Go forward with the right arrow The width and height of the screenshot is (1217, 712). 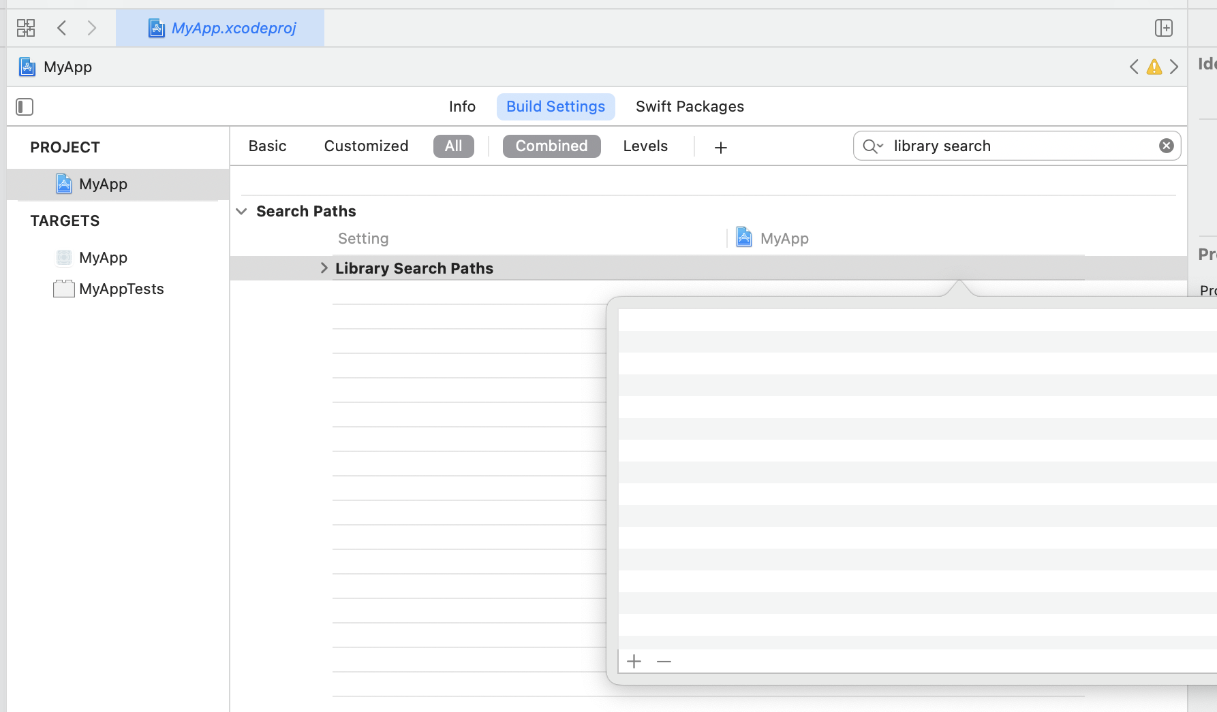coord(92,28)
